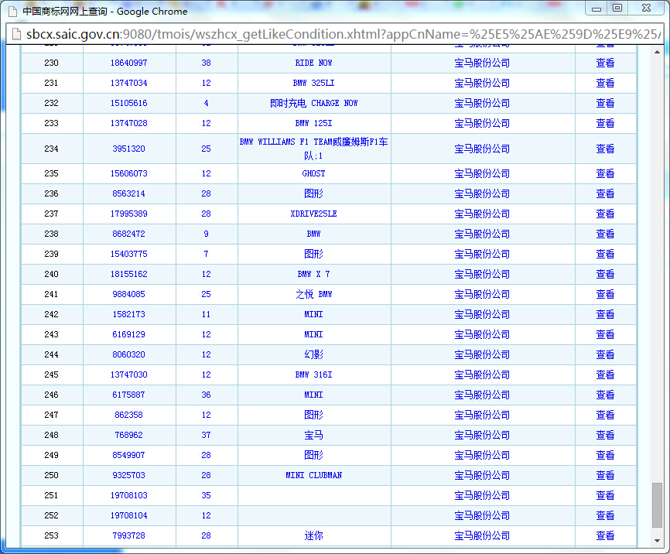This screenshot has width=670, height=554.
Task: Open registration number 18155162
Action: click(128, 274)
